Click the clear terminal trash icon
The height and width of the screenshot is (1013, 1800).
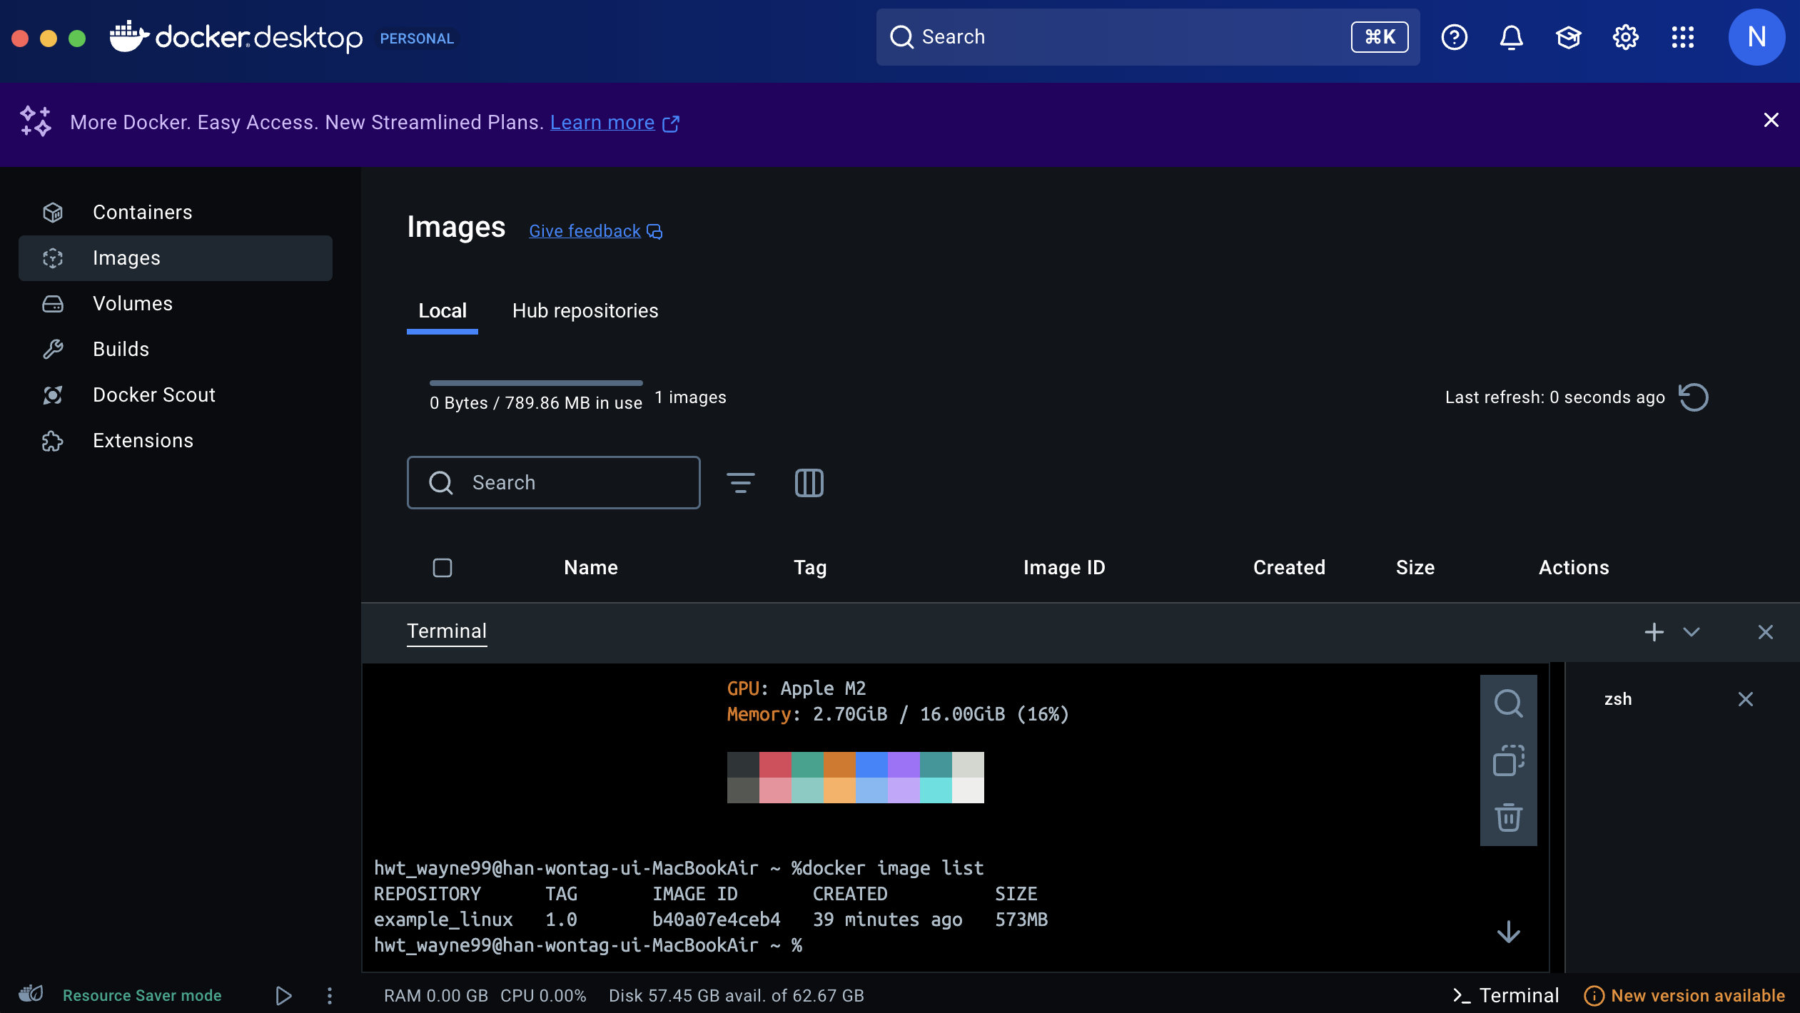click(x=1508, y=818)
